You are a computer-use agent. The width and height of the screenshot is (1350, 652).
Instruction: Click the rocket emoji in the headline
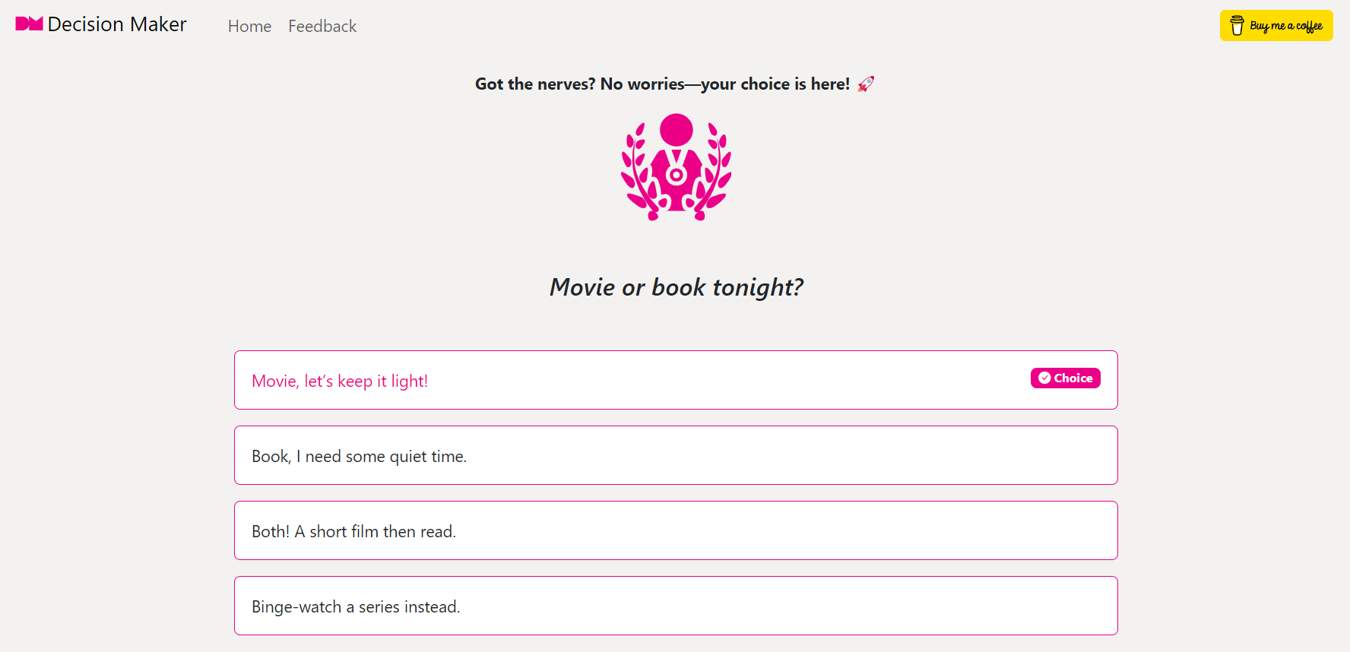coord(866,84)
